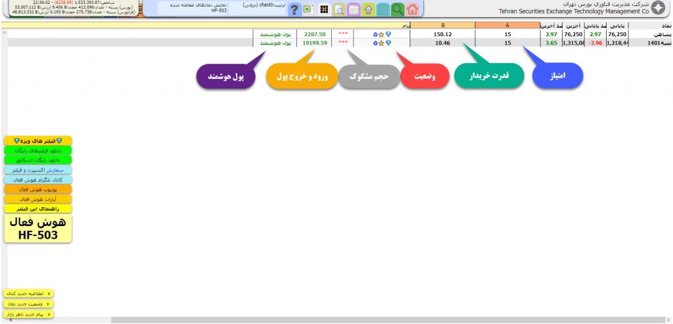Click the star icon in the تسه1401 row
This screenshot has height=324, width=673.
pos(381,43)
